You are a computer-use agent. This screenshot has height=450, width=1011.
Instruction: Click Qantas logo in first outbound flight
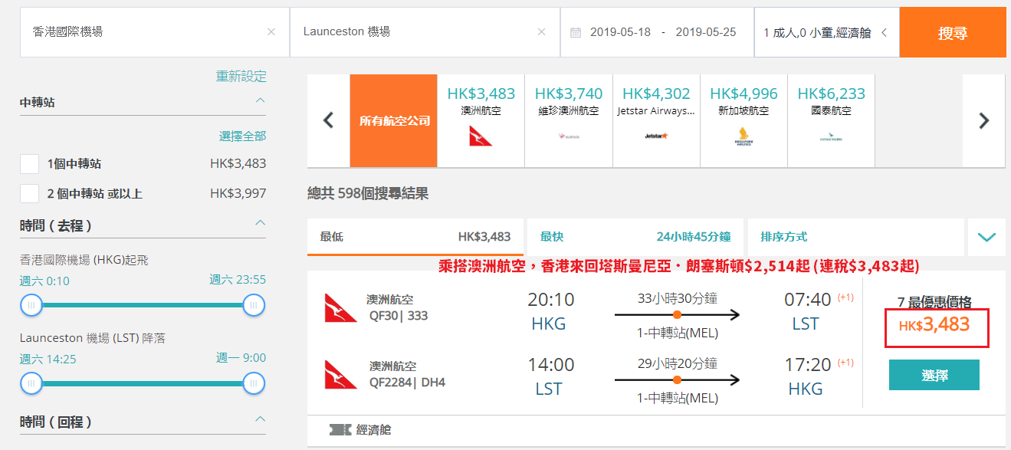pos(340,307)
